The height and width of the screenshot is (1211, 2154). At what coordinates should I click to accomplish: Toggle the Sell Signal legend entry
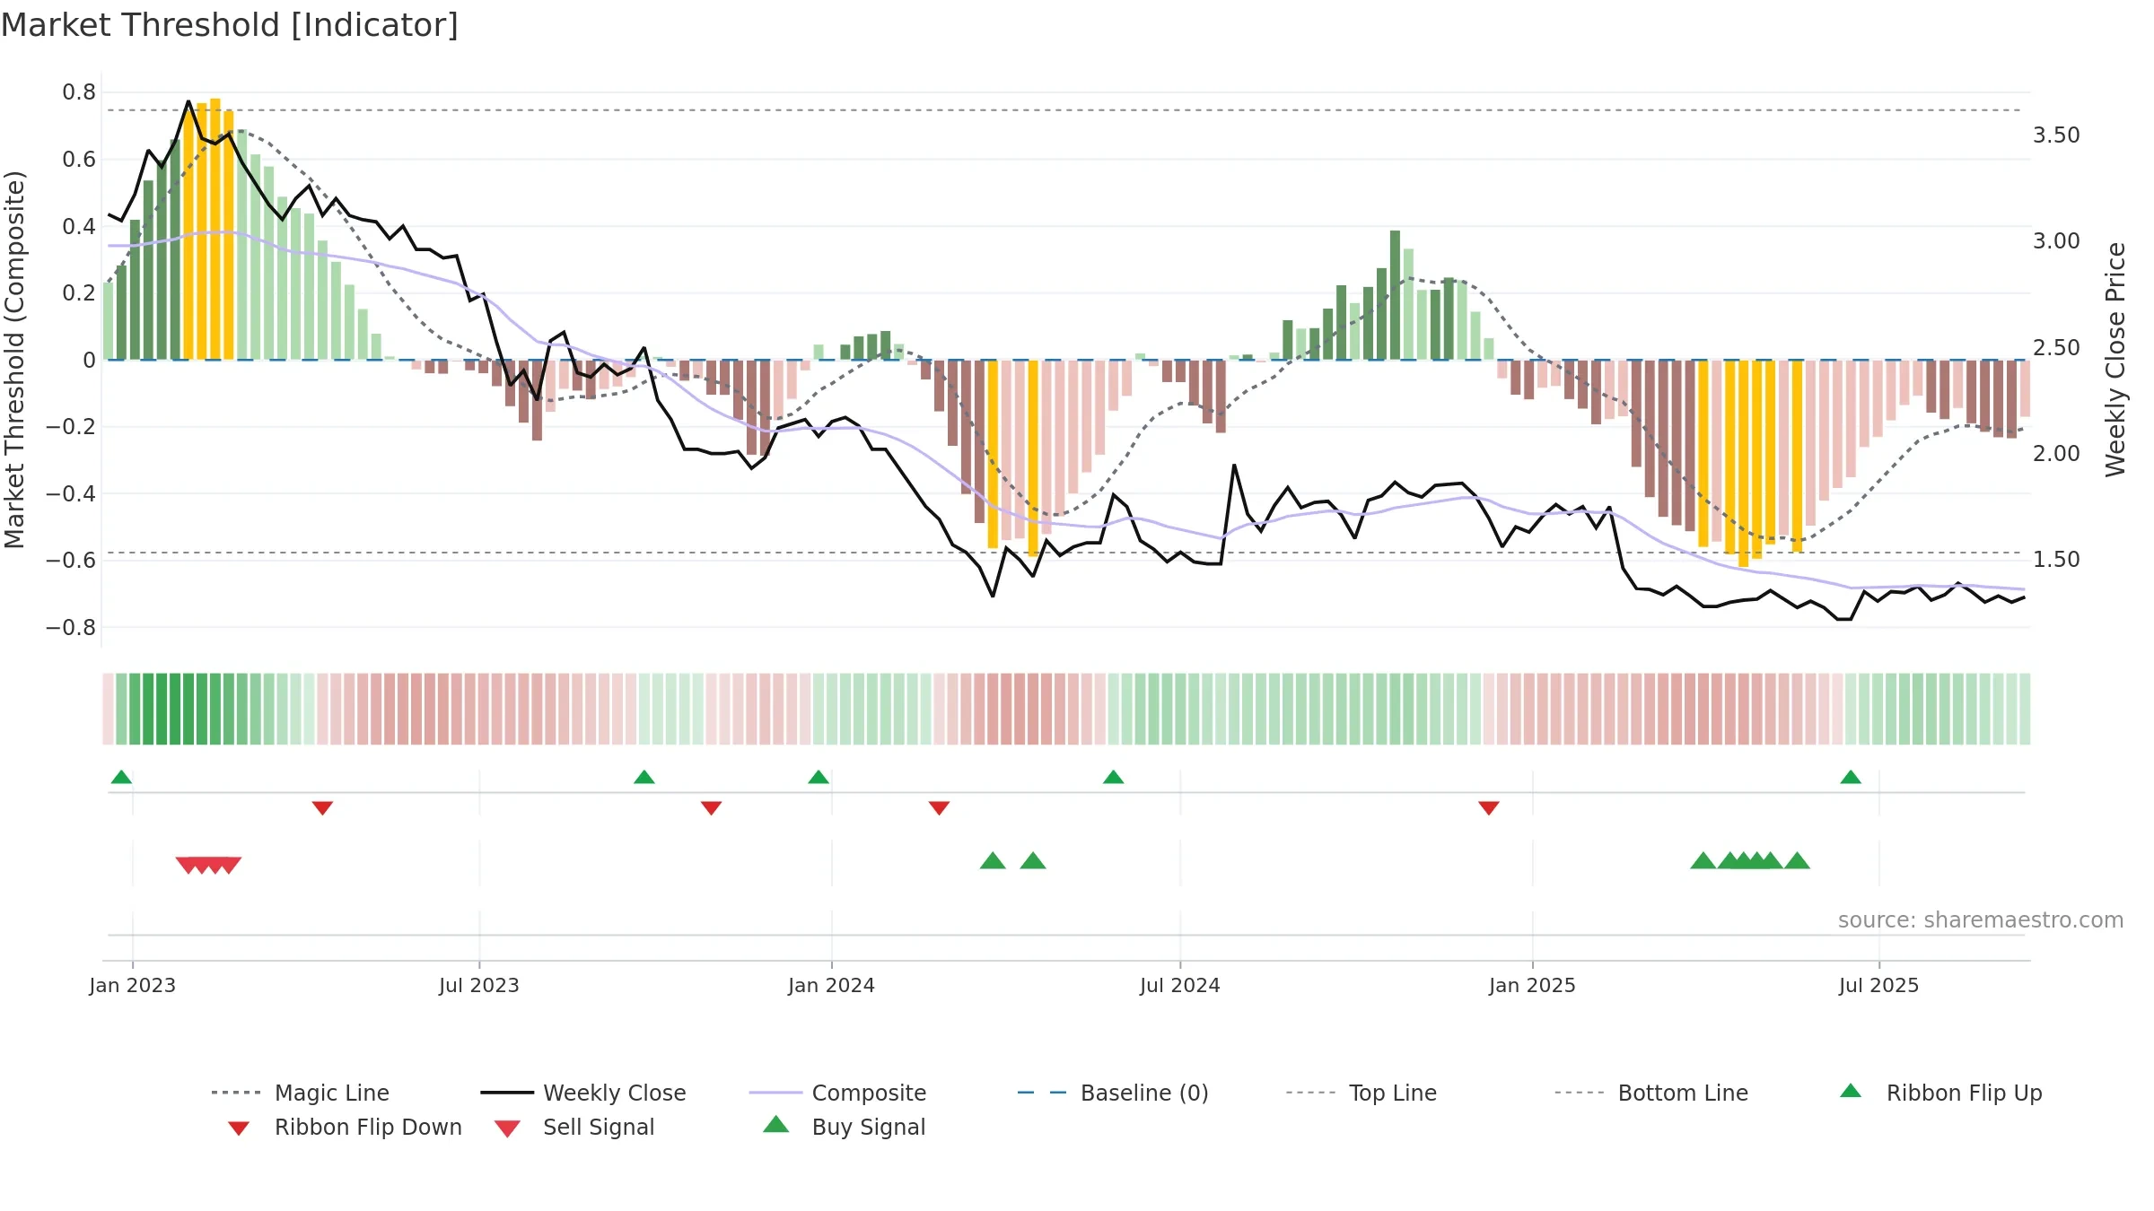(574, 1127)
